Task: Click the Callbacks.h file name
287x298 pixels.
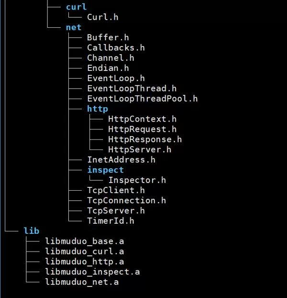Action: (116, 47)
